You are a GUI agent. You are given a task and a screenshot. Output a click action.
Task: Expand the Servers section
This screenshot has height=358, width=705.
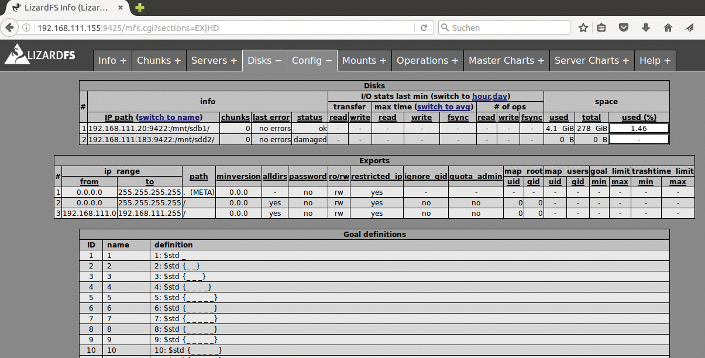click(214, 60)
